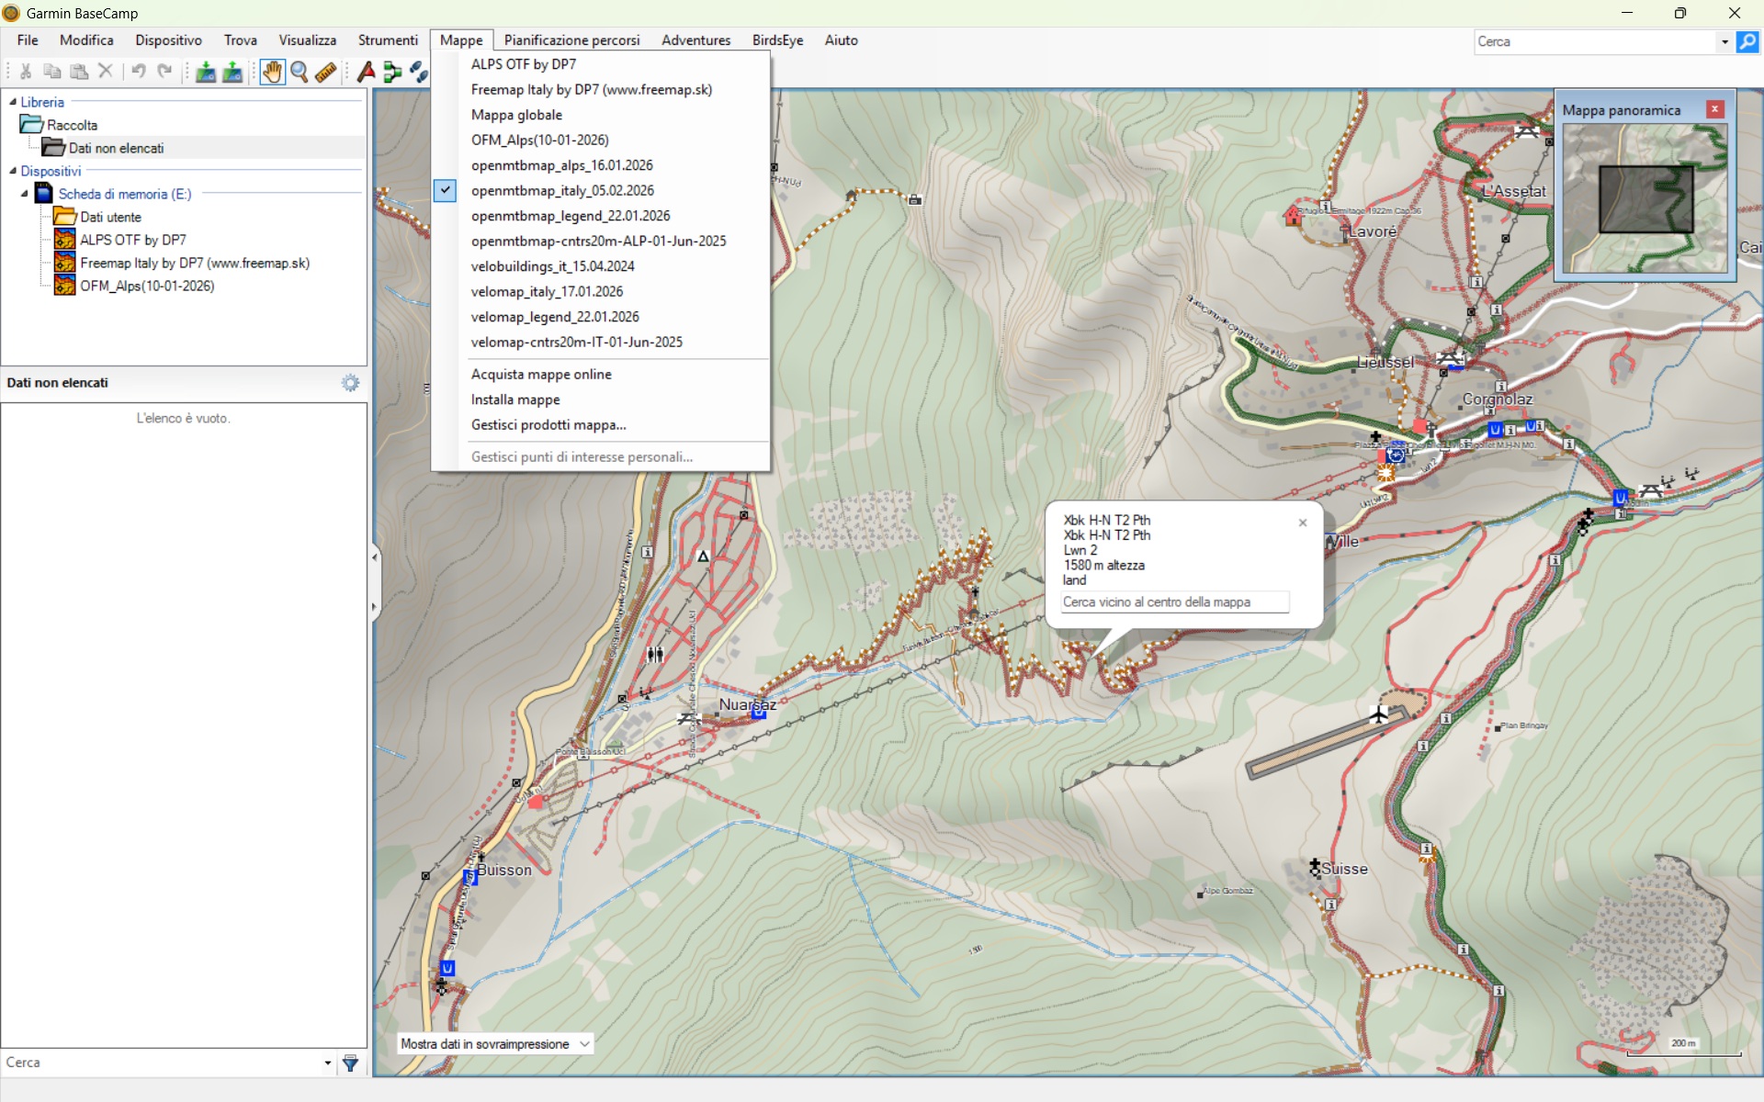This screenshot has height=1102, width=1764.
Task: Open the filter funnel icon
Action: [350, 1063]
